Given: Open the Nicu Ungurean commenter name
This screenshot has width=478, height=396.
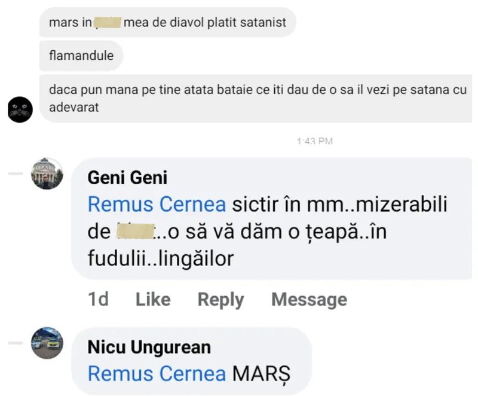Looking at the screenshot, I should coord(149,347).
